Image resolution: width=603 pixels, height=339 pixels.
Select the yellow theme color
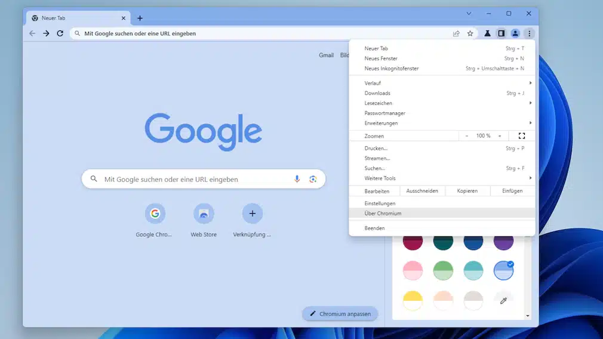(x=413, y=301)
